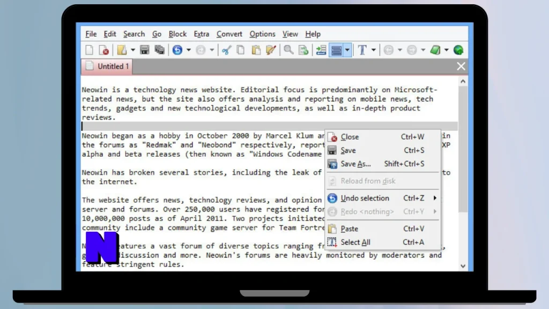Viewport: 549px width, 309px height.
Task: Open the Search menu
Action: (x=134, y=34)
